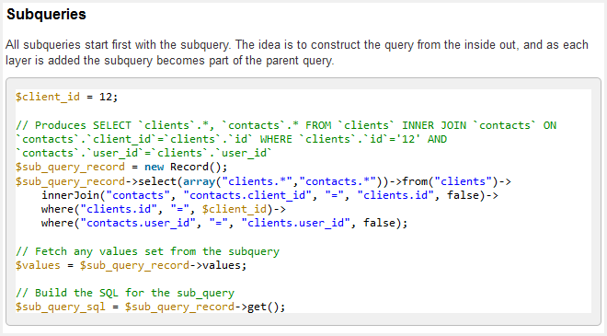Click the $client_id = 12 line

click(x=66, y=97)
